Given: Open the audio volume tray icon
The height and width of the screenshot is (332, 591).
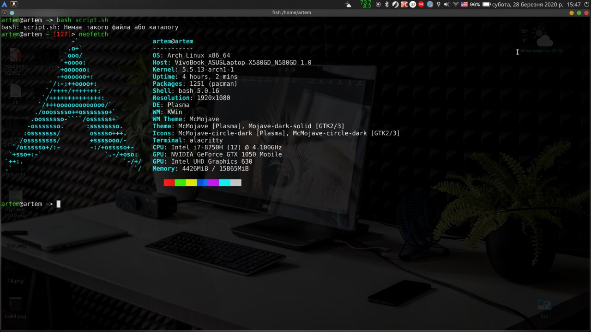Looking at the screenshot, I should tap(447, 4).
